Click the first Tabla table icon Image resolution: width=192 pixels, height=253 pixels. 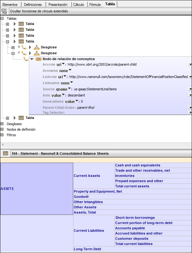pyautogui.click(x=21, y=24)
